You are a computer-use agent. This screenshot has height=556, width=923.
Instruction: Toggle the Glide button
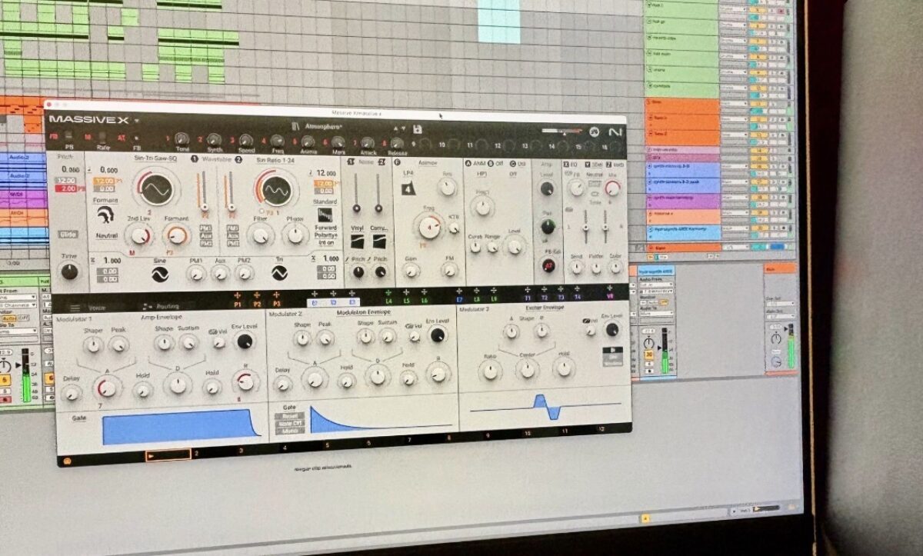pyautogui.click(x=67, y=235)
